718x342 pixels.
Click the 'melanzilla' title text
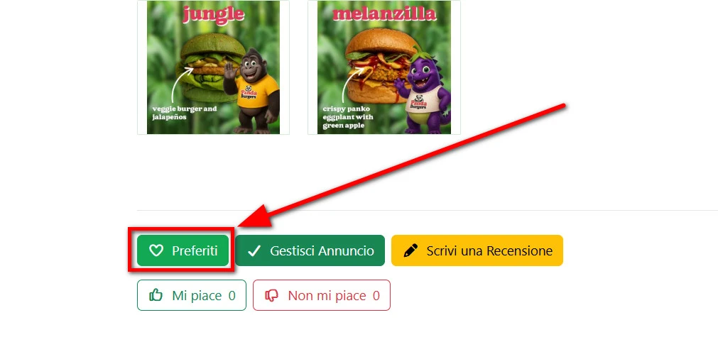coord(384,13)
